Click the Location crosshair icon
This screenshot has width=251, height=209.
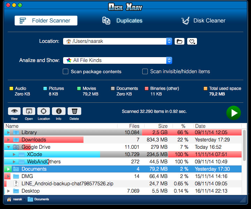(44, 111)
